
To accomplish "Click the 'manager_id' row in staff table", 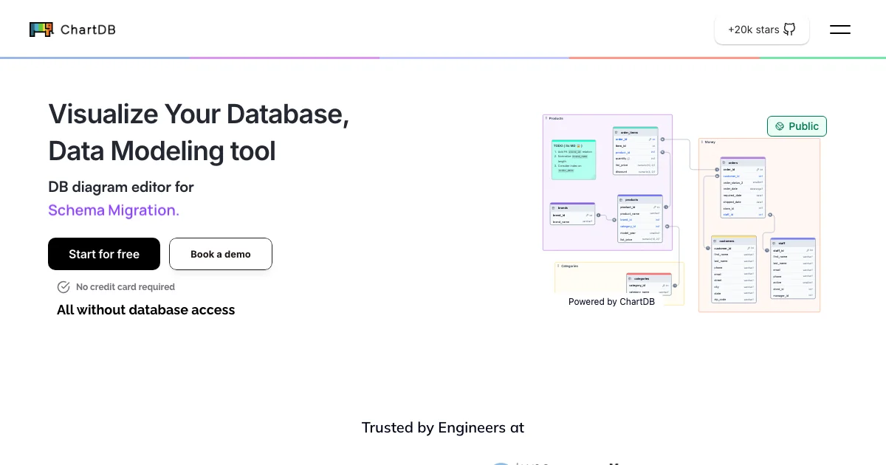I will click(x=793, y=295).
